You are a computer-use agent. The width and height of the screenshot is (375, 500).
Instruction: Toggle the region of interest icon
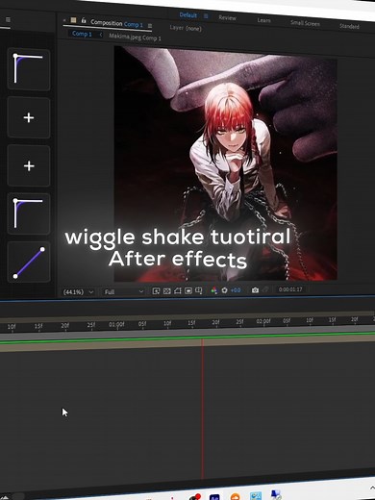click(x=188, y=290)
